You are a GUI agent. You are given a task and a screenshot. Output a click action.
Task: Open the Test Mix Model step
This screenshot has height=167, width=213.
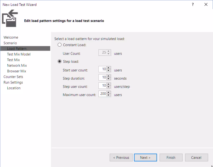19,54
